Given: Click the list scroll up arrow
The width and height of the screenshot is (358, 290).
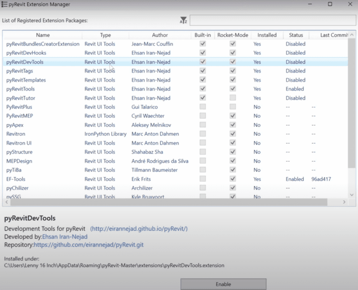Looking at the screenshot, I should click(352, 35).
